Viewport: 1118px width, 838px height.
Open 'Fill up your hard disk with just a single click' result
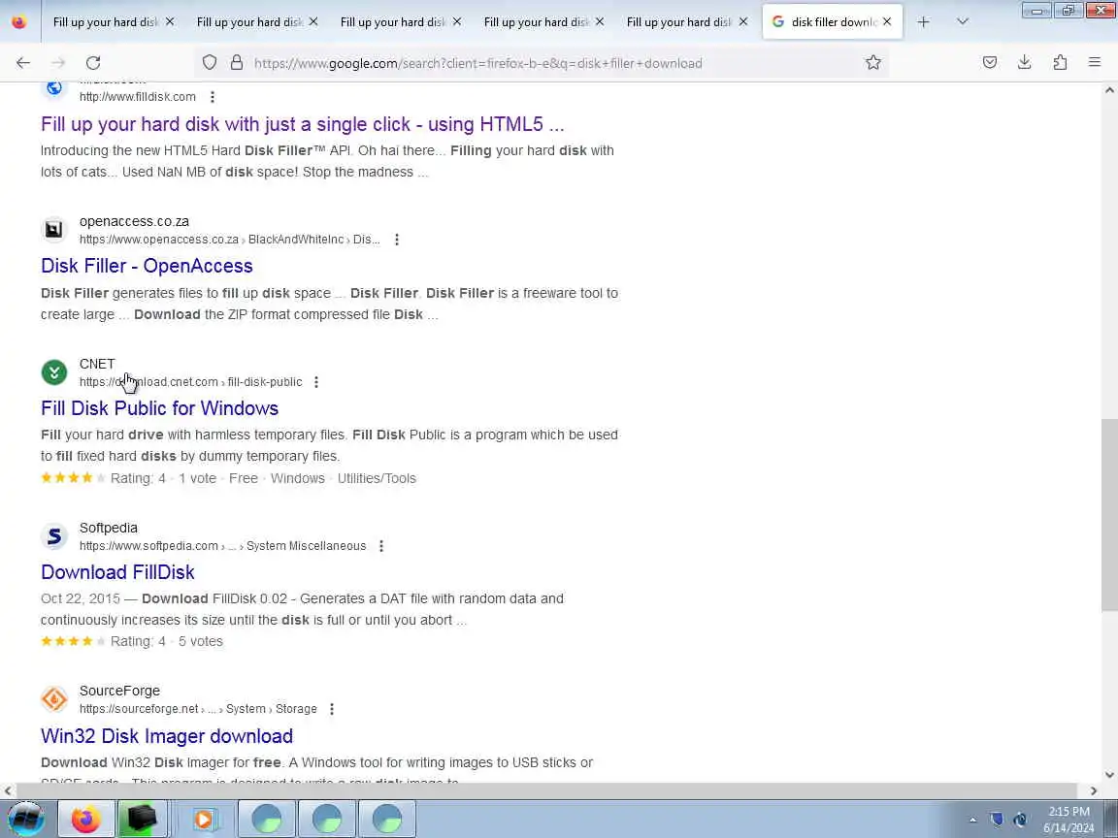coord(303,124)
